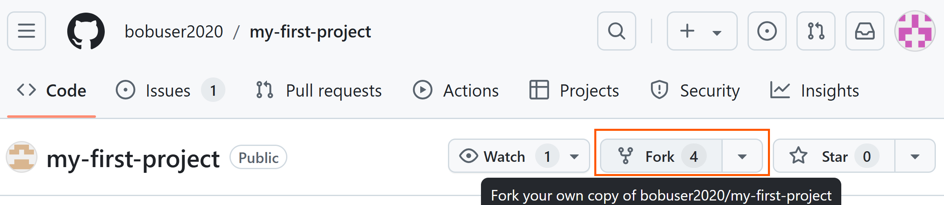Viewport: 944px width, 205px height.
Task: Open the issues circle icon in header
Action: [x=767, y=31]
